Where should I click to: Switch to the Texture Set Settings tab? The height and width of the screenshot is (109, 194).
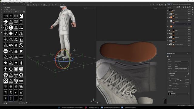click(x=186, y=5)
